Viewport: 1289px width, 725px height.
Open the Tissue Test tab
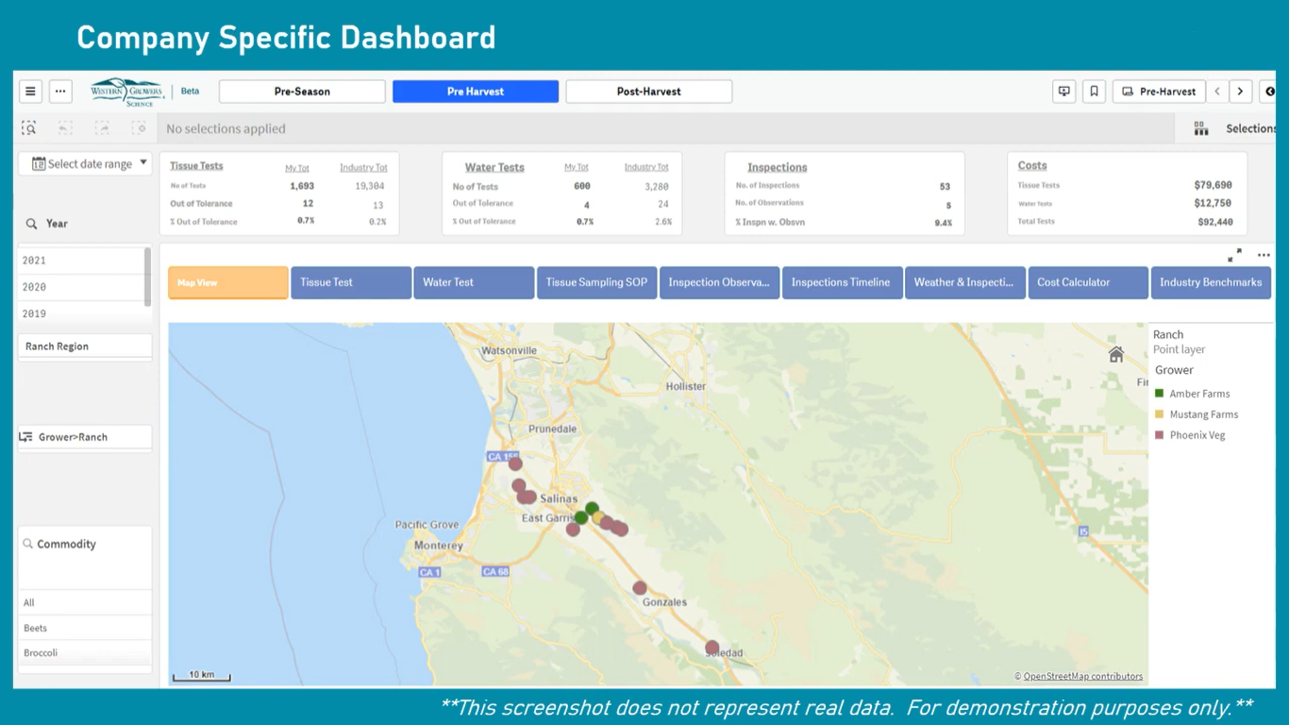tap(351, 282)
